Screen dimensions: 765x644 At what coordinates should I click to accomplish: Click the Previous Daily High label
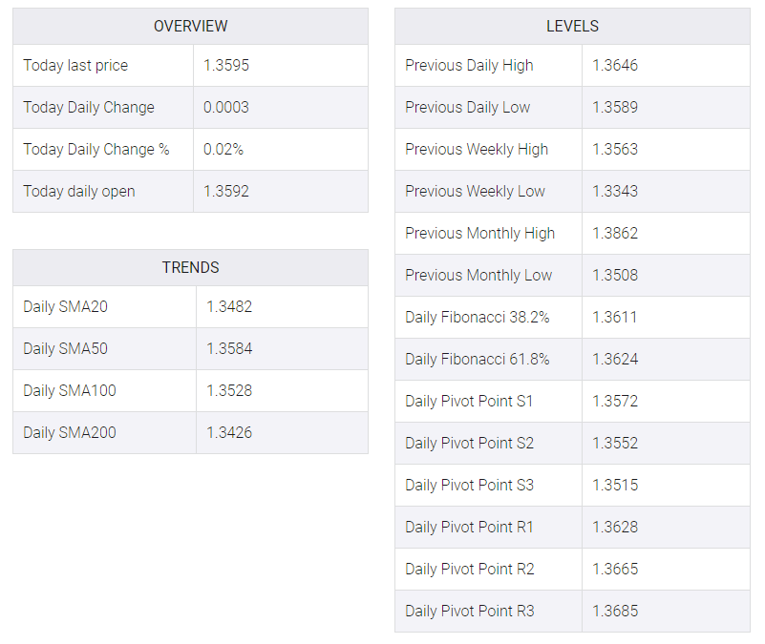click(x=469, y=65)
